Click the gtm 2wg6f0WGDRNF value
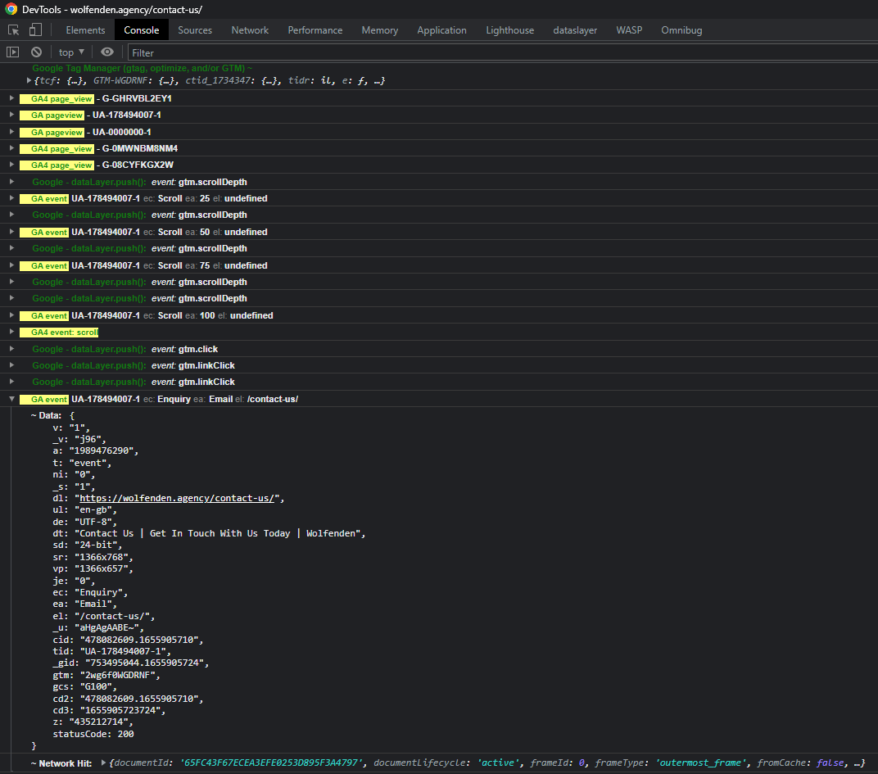878x774 pixels. coord(120,676)
